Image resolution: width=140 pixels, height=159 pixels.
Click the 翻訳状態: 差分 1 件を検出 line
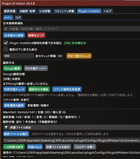30,122
